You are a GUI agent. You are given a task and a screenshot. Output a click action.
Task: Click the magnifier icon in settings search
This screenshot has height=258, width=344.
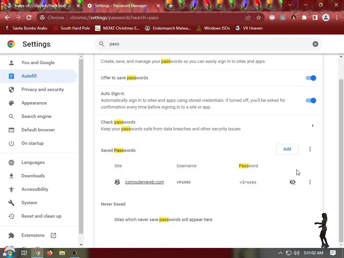(101, 44)
